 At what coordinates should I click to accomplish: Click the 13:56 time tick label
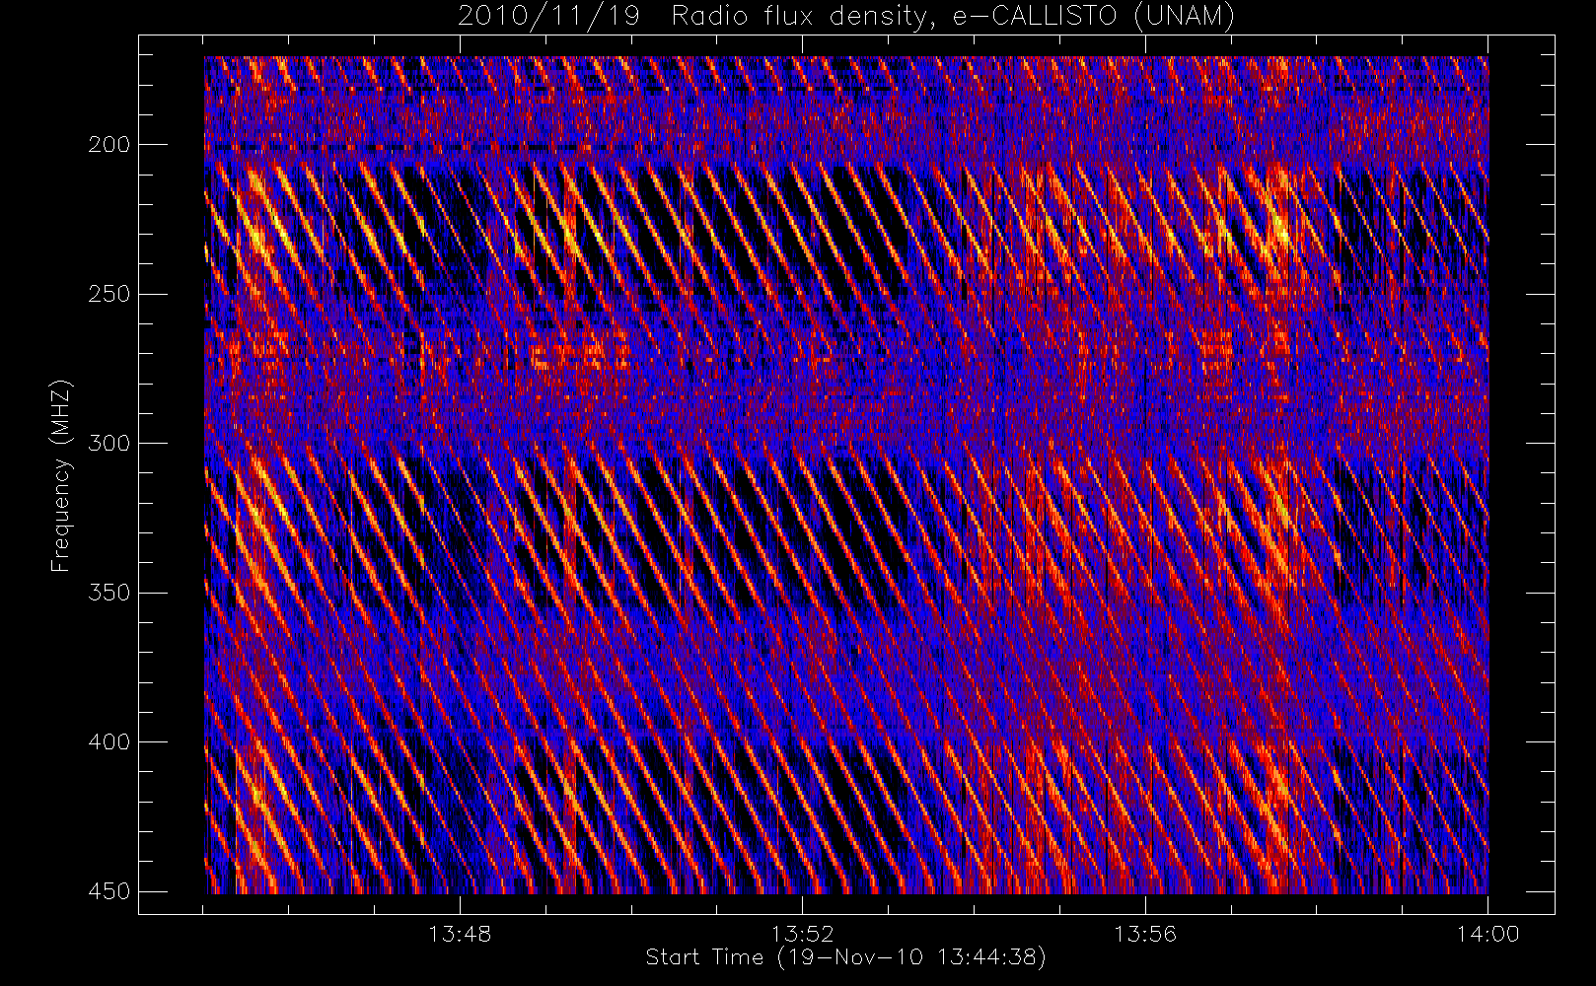(1145, 934)
